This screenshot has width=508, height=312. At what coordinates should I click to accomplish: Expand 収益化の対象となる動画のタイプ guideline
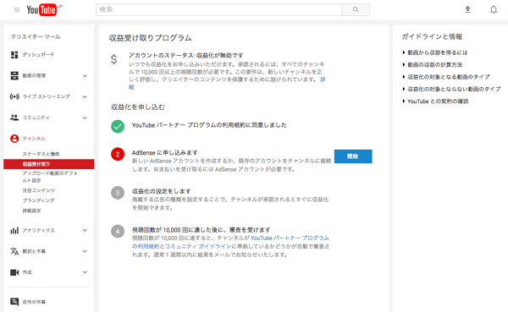(x=446, y=77)
